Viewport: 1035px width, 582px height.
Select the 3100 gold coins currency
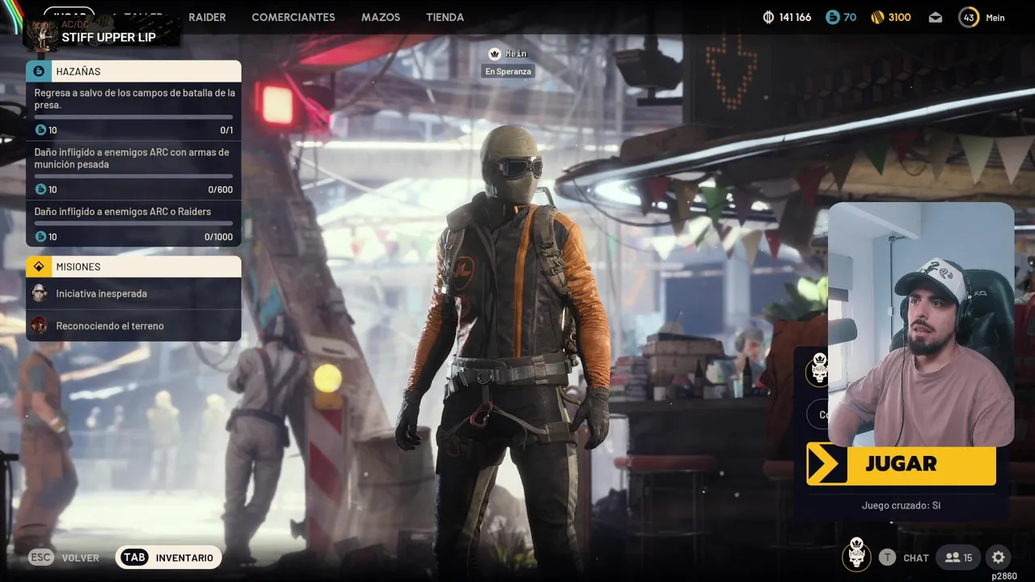(891, 17)
